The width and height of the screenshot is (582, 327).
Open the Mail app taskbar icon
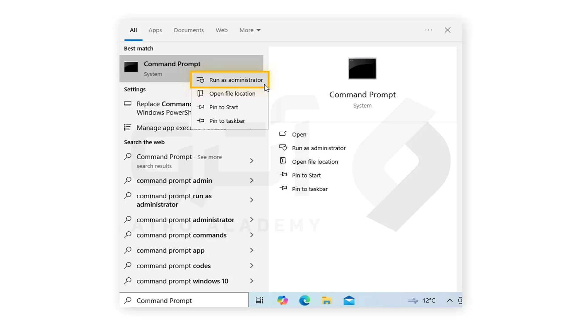[x=349, y=300]
